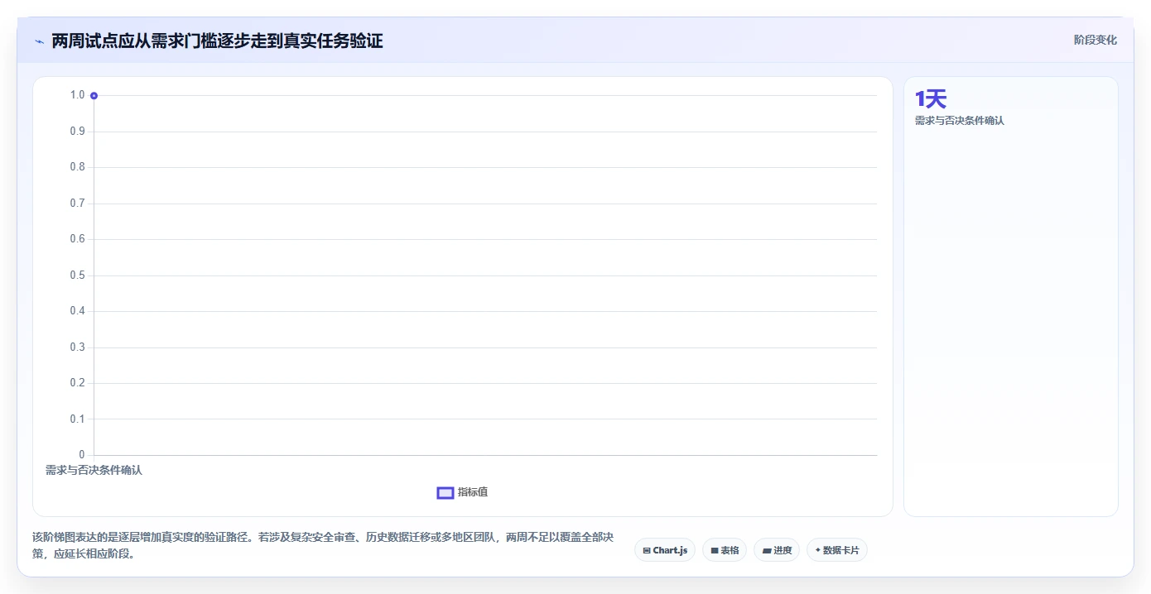
Task: Click the 1天 value in the card
Action: 930,99
